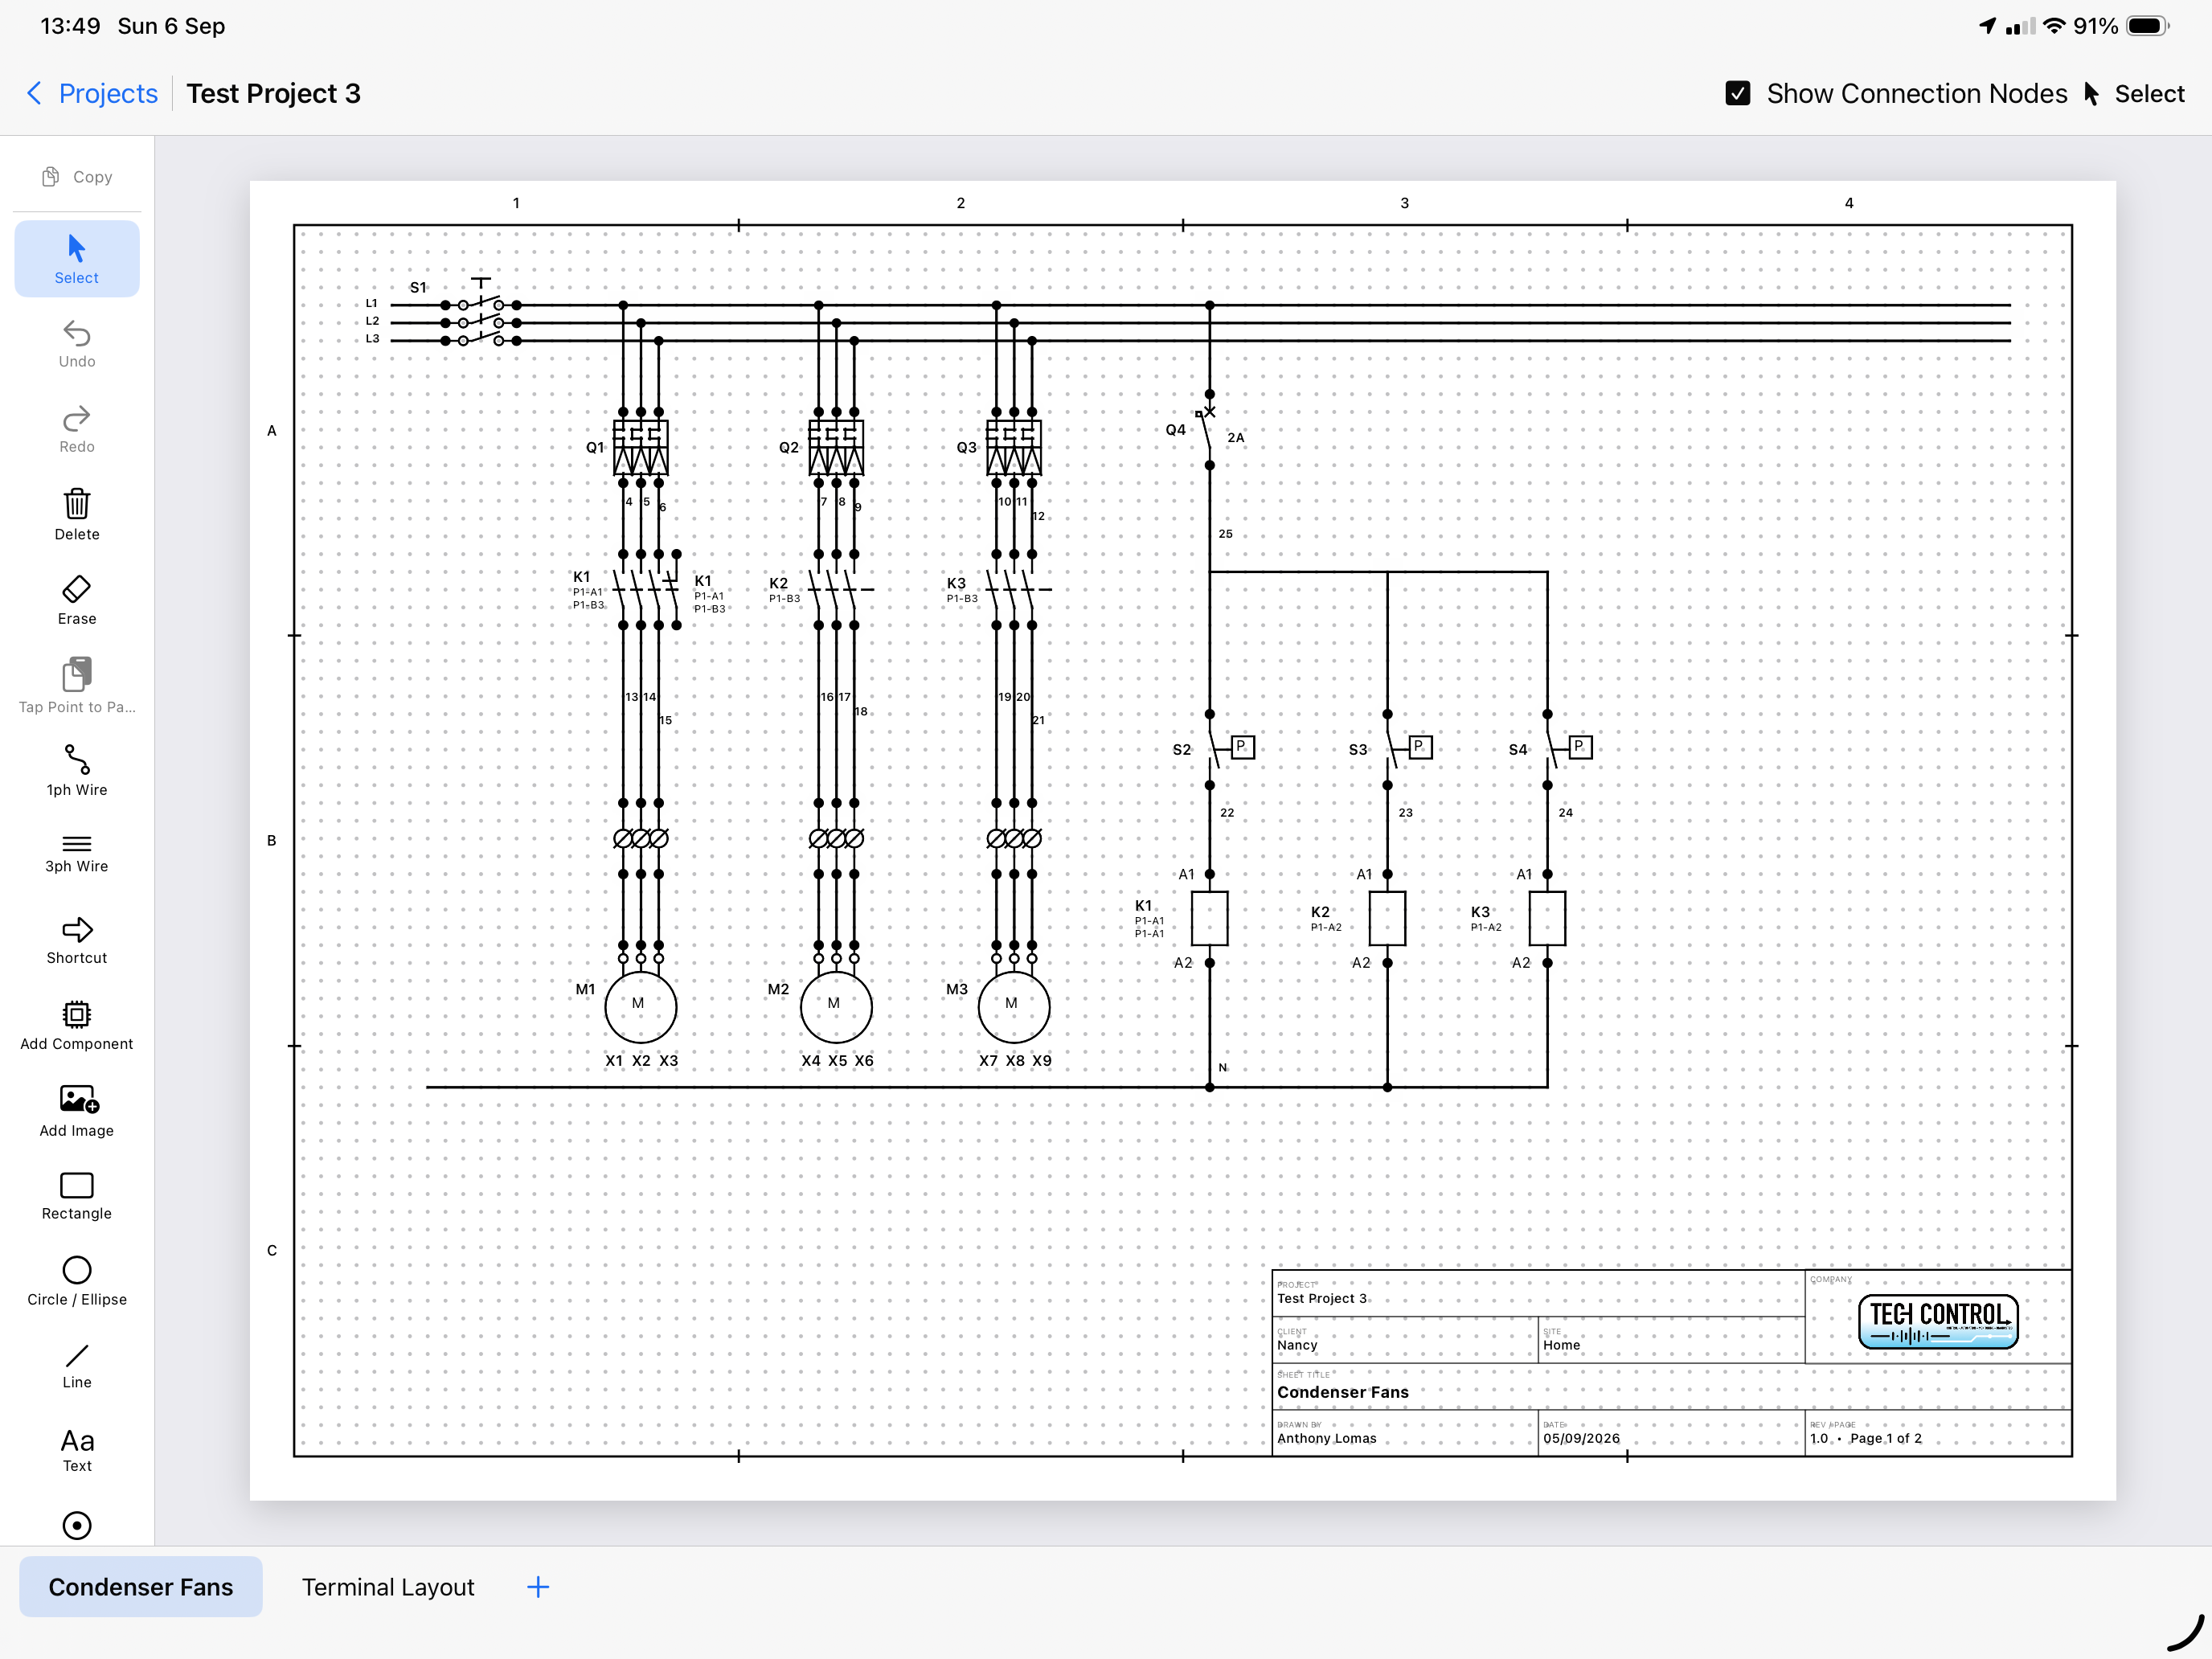Add a new sheet with plus button
The image size is (2212, 1659).
coord(538,1587)
